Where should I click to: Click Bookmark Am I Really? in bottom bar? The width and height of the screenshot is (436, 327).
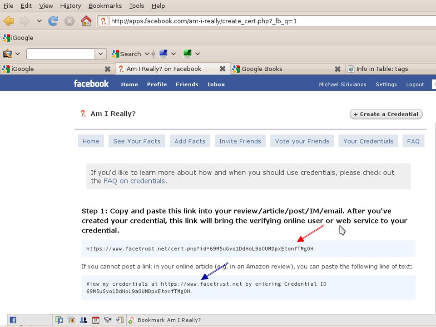[164, 320]
